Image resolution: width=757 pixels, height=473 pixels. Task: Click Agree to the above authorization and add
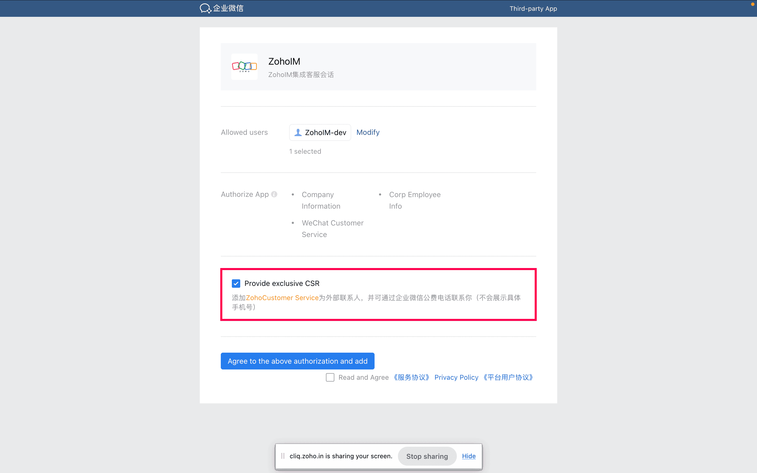[x=298, y=361]
